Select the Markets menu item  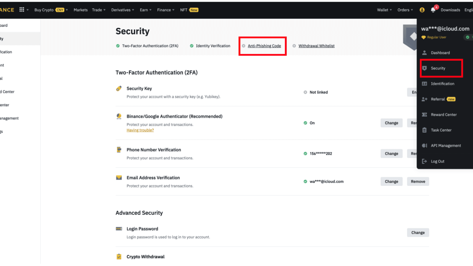coord(80,10)
